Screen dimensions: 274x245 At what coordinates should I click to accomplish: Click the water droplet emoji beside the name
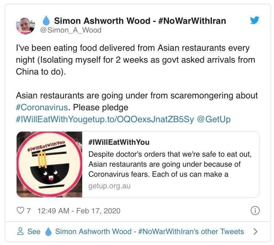point(46,20)
